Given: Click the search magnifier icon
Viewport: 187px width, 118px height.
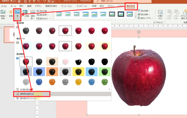Looking at the screenshot, I should click(x=98, y=1).
